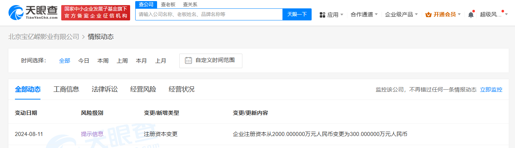Click the 注册资本变更 type cell
This screenshot has height=148, width=515.
click(x=161, y=134)
